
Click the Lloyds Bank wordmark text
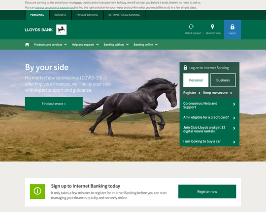pyautogui.click(x=39, y=30)
